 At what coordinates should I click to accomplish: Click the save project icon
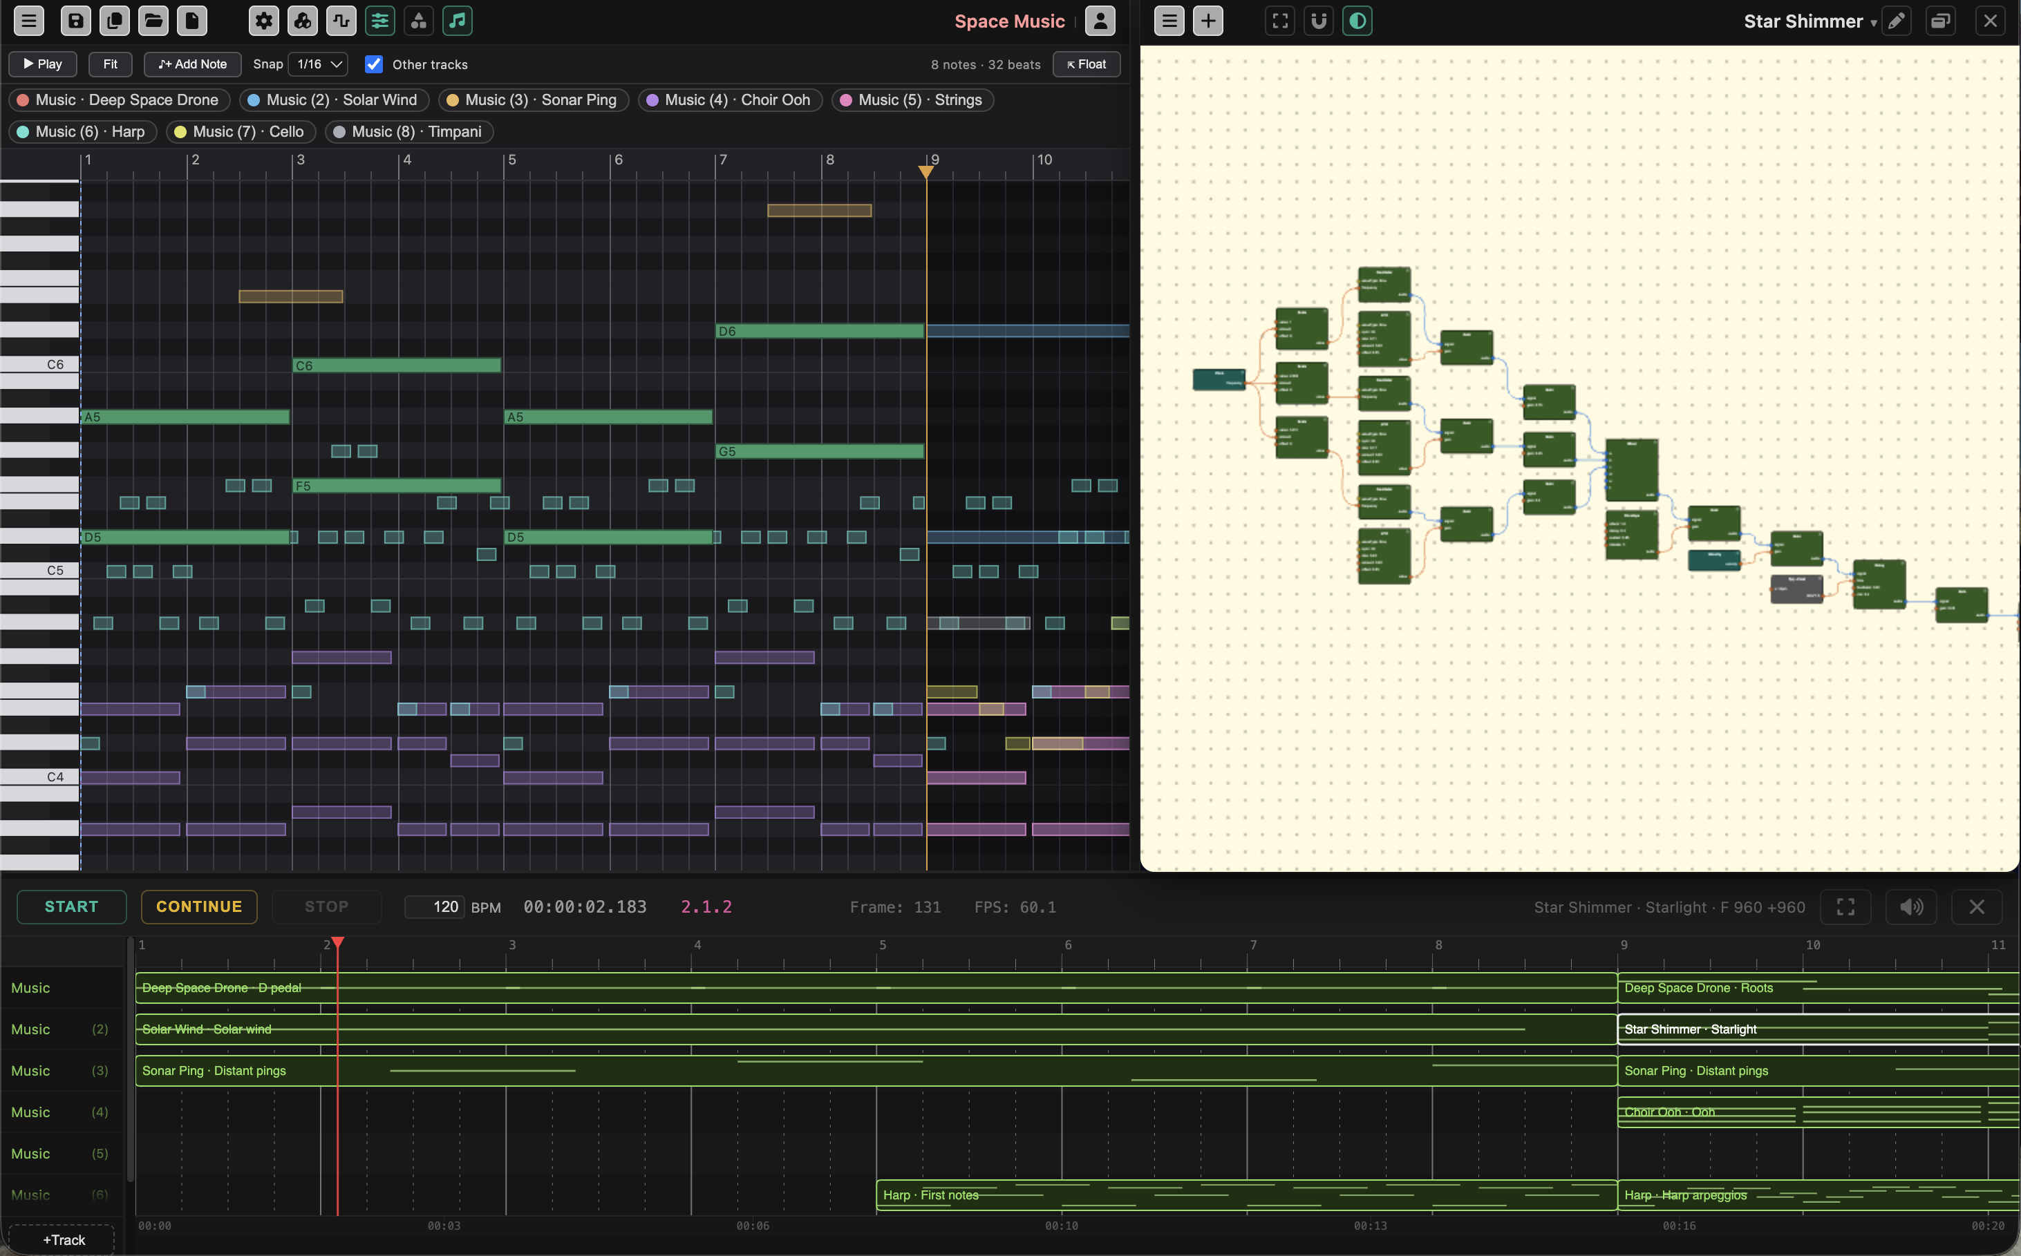(75, 21)
